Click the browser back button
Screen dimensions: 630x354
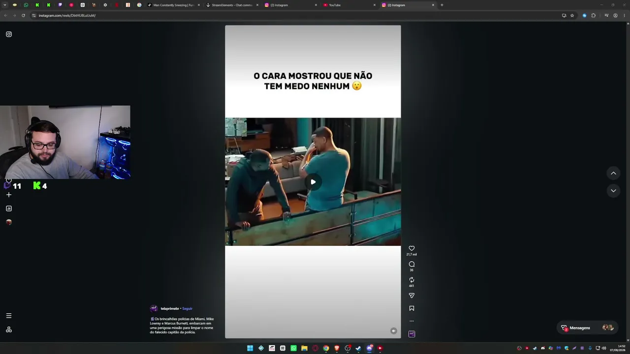5,15
